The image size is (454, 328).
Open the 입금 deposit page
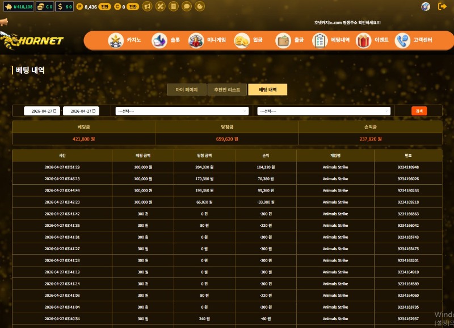point(249,40)
